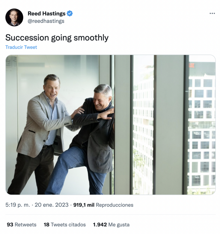Open the 93 Retweets list
This screenshot has height=234, width=220.
[x=22, y=225]
